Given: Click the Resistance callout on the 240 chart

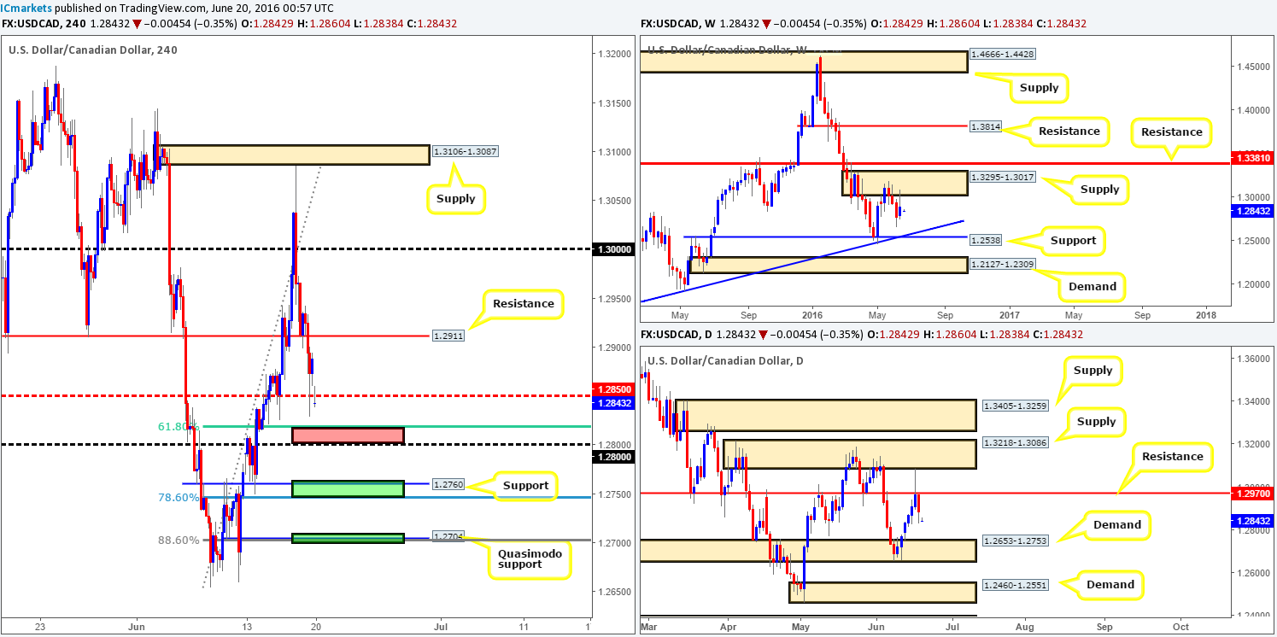Looking at the screenshot, I should [x=523, y=303].
